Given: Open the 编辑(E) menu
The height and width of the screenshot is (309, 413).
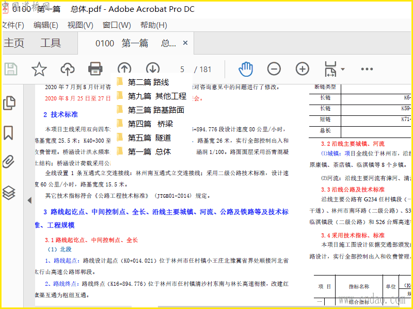Looking at the screenshot, I should 46,25.
